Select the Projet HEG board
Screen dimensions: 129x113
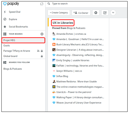coord(23,40)
